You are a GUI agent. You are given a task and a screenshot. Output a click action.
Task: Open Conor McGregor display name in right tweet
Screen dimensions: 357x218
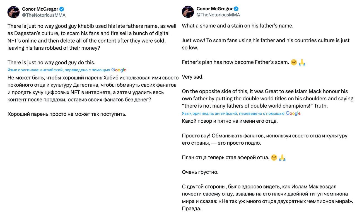tap(214, 9)
